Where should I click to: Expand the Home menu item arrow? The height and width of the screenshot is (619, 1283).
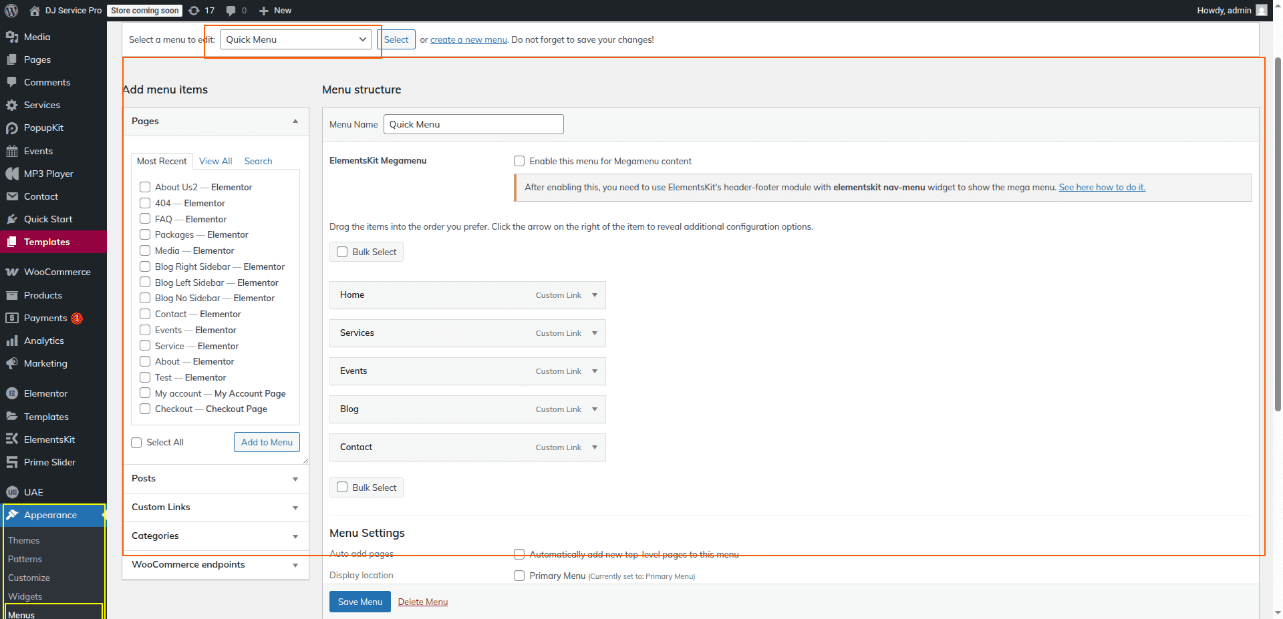pos(595,295)
